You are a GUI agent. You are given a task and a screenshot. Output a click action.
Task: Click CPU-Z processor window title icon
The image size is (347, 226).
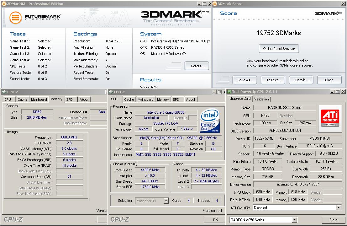coord(111,92)
